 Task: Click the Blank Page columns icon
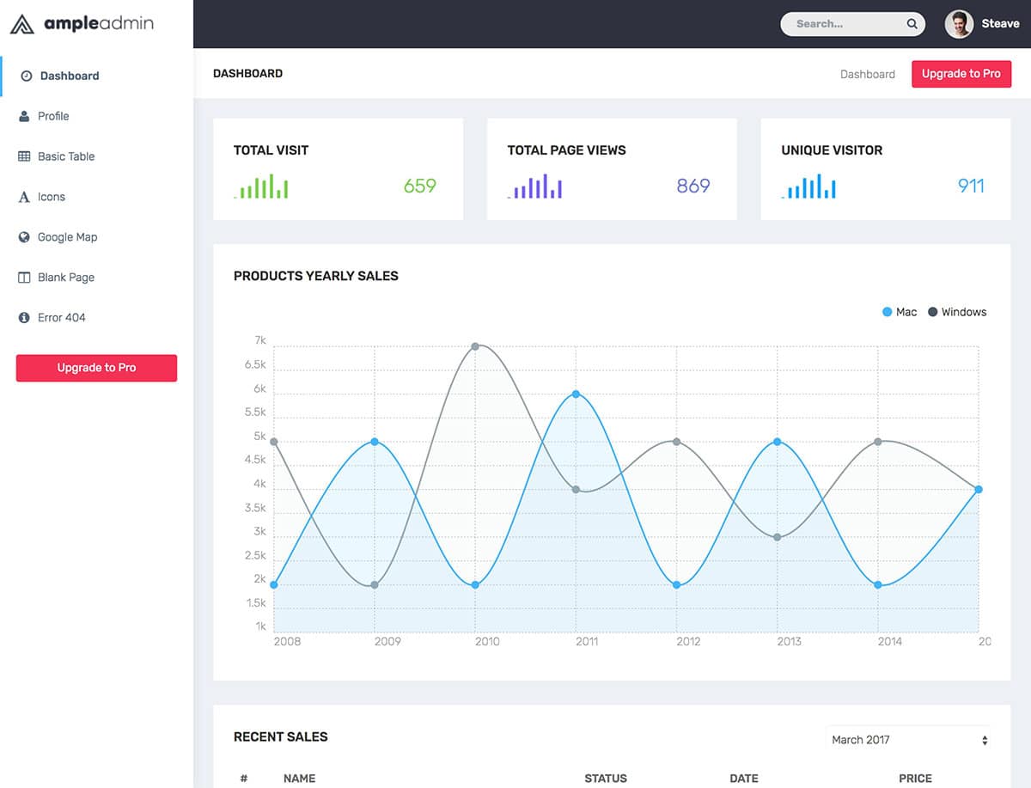(24, 278)
